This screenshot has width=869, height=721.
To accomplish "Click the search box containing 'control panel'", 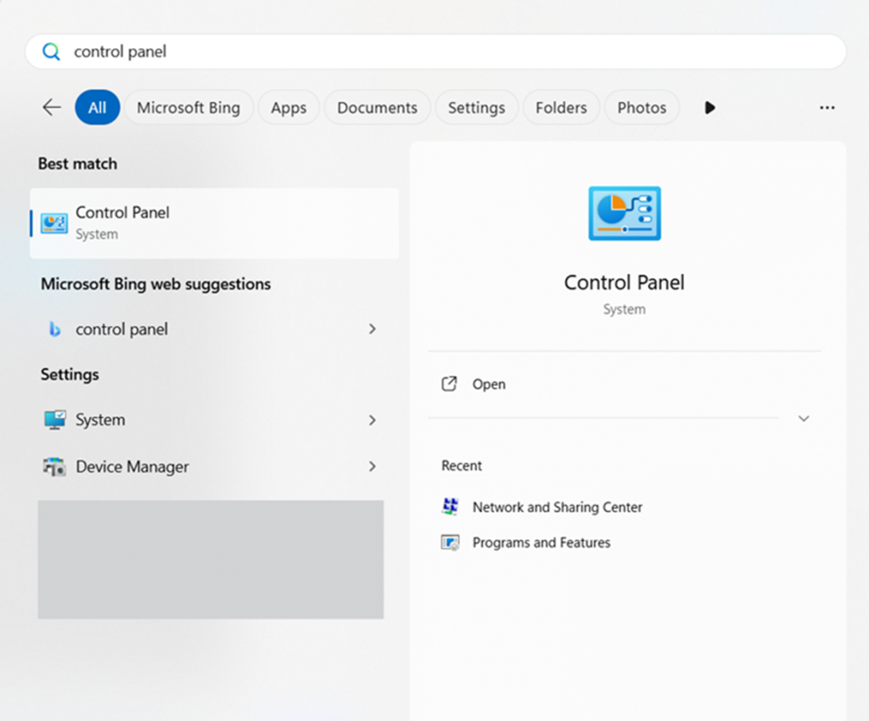I will tap(435, 52).
